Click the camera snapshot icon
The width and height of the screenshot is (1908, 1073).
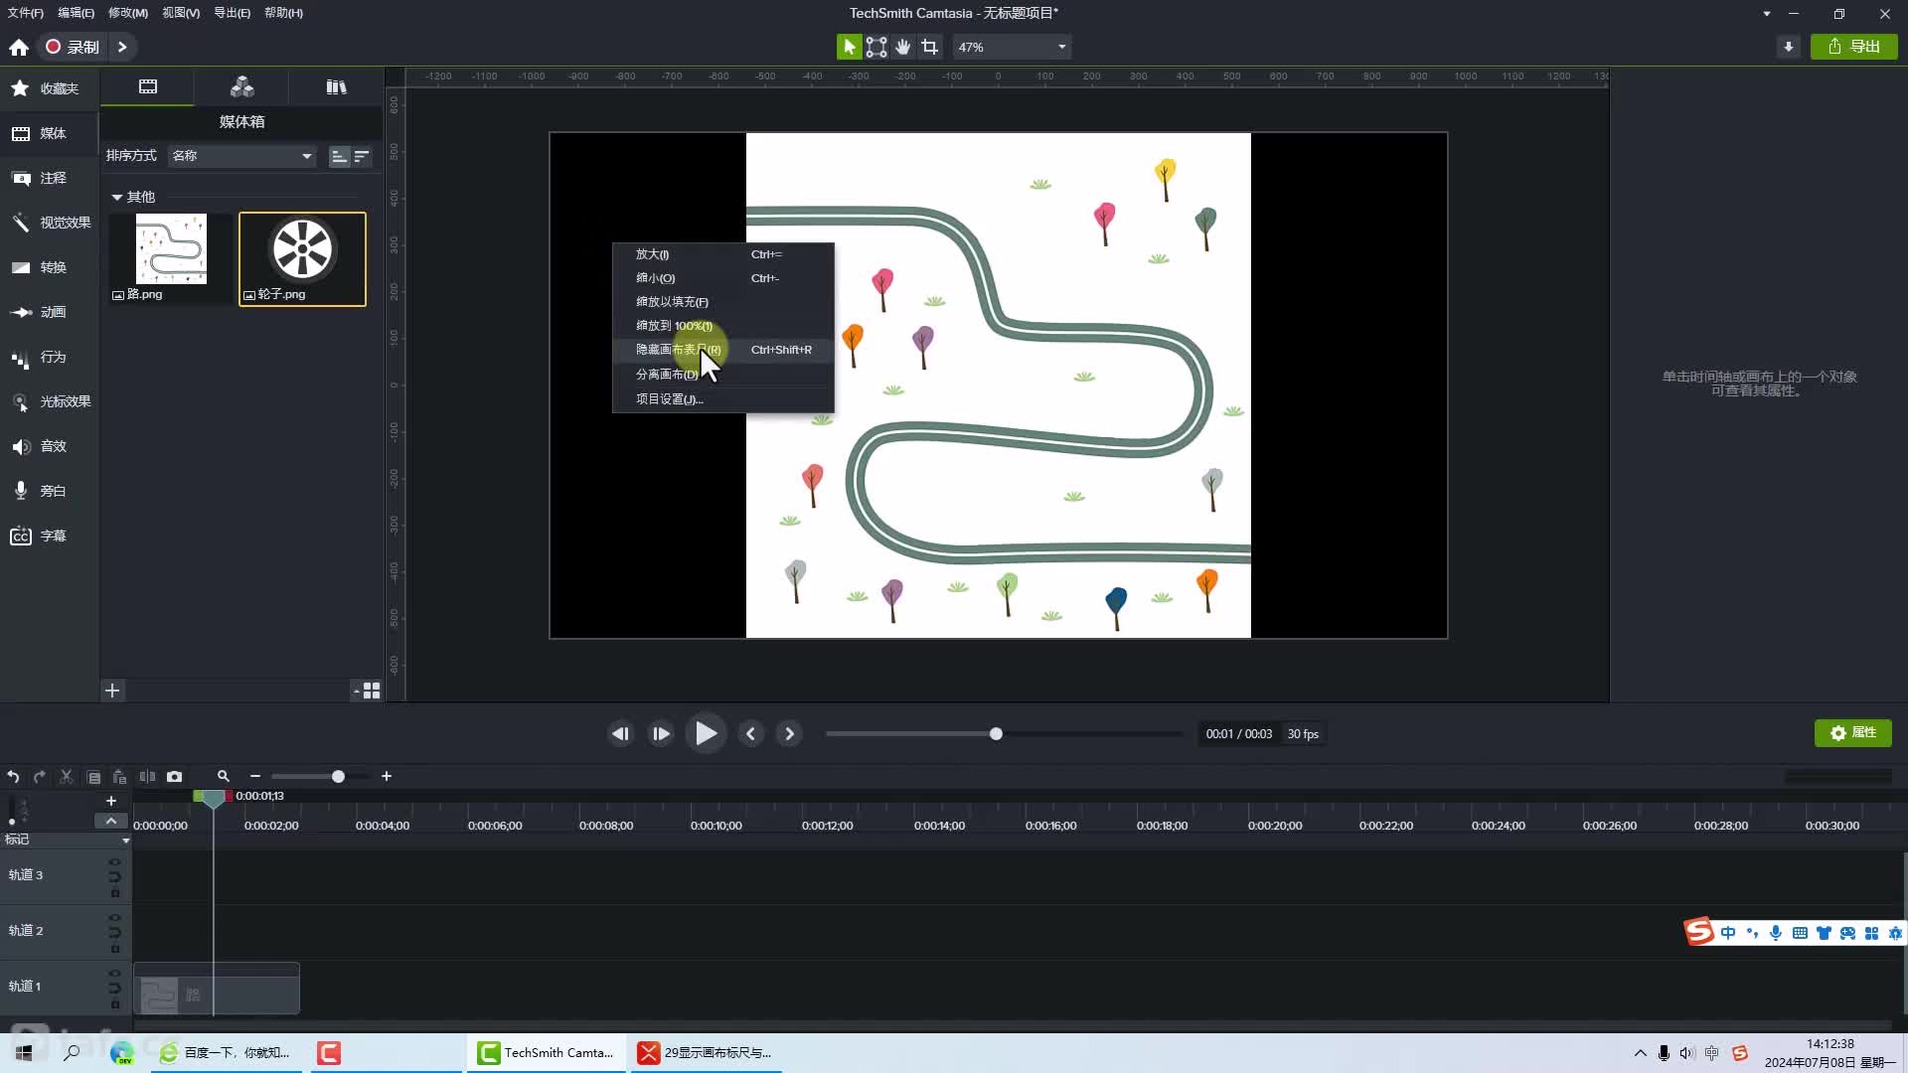point(174,776)
